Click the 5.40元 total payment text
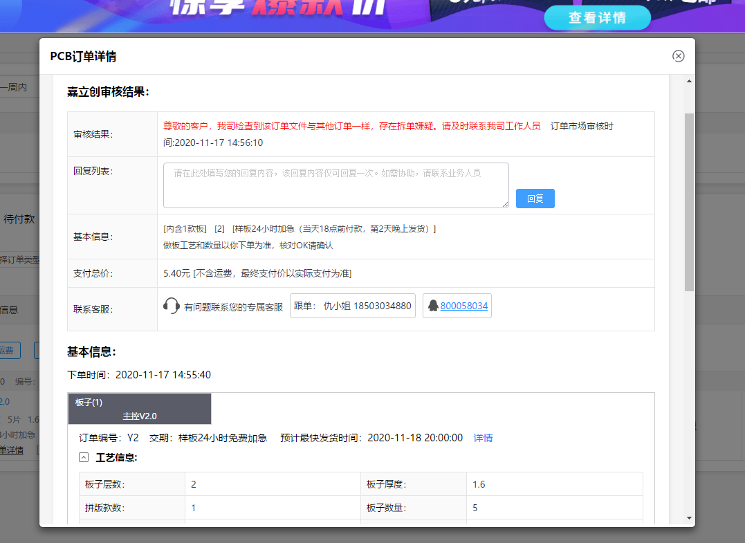Image resolution: width=745 pixels, height=543 pixels. [x=257, y=273]
